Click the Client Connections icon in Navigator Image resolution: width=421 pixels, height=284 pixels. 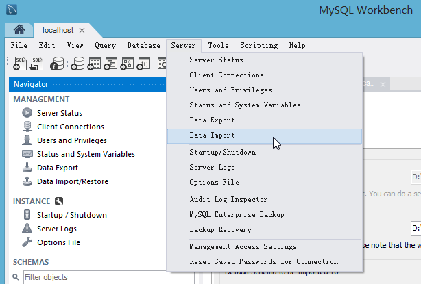27,127
